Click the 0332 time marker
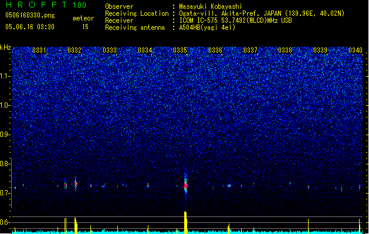 (x=75, y=50)
